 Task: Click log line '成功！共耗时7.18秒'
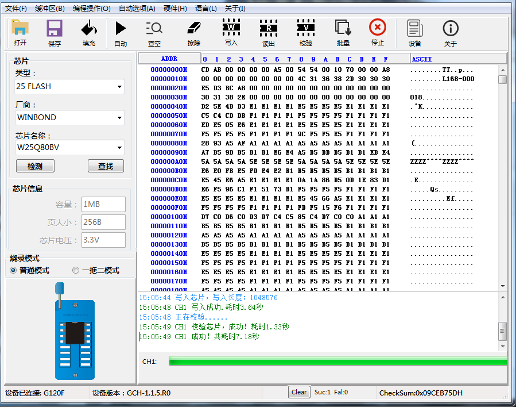pyautogui.click(x=225, y=336)
